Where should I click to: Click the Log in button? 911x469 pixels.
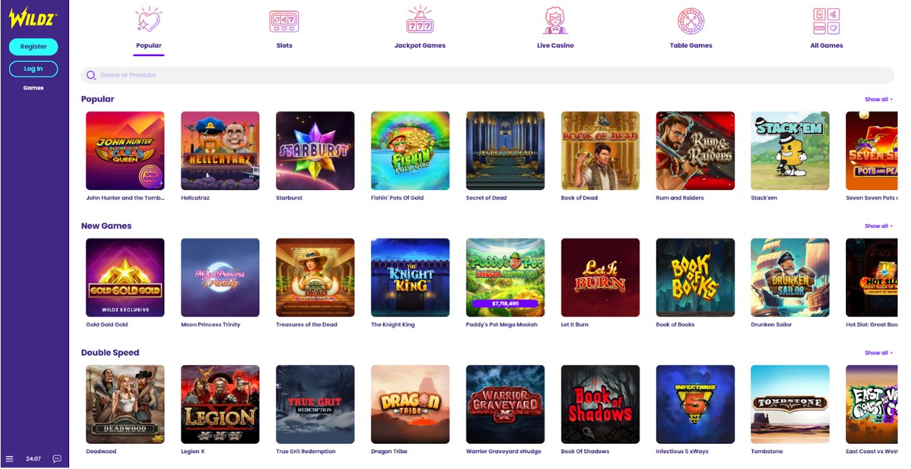pyautogui.click(x=34, y=69)
